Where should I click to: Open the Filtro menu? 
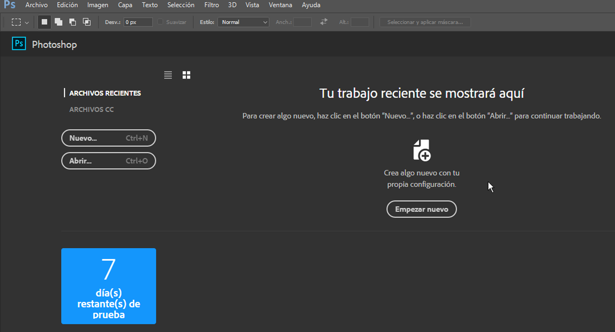tap(212, 5)
